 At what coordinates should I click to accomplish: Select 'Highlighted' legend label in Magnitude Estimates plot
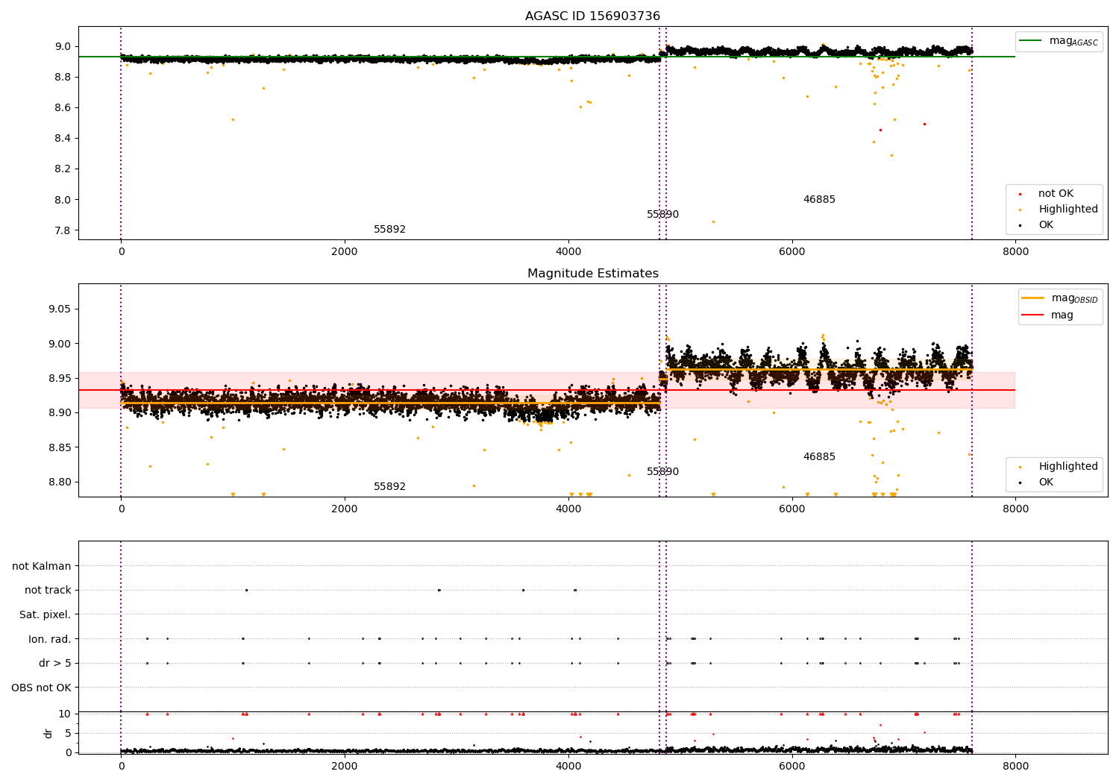[x=1068, y=467]
